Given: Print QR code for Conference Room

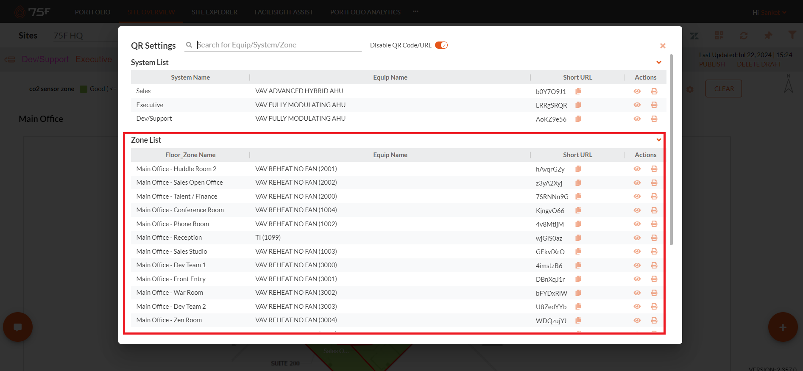Looking at the screenshot, I should click(654, 210).
